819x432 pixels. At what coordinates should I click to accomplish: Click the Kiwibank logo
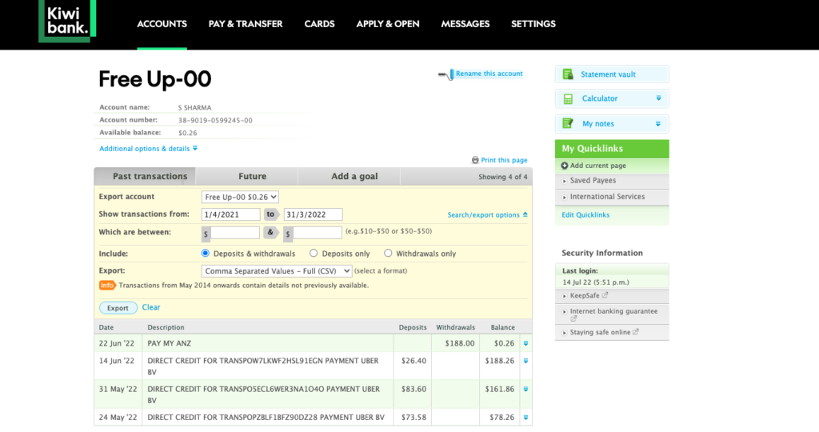66,19
